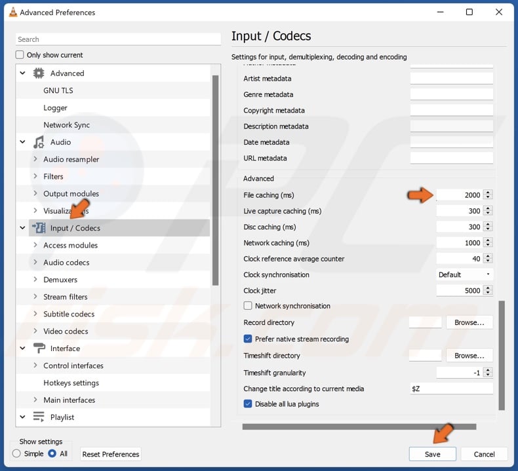Image resolution: width=518 pixels, height=471 pixels.
Task: Select the Simple show settings radio button
Action: (16, 453)
